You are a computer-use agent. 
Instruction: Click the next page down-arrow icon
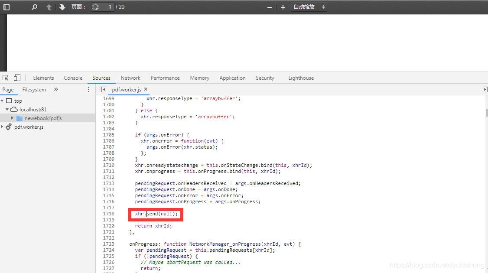[62, 6]
